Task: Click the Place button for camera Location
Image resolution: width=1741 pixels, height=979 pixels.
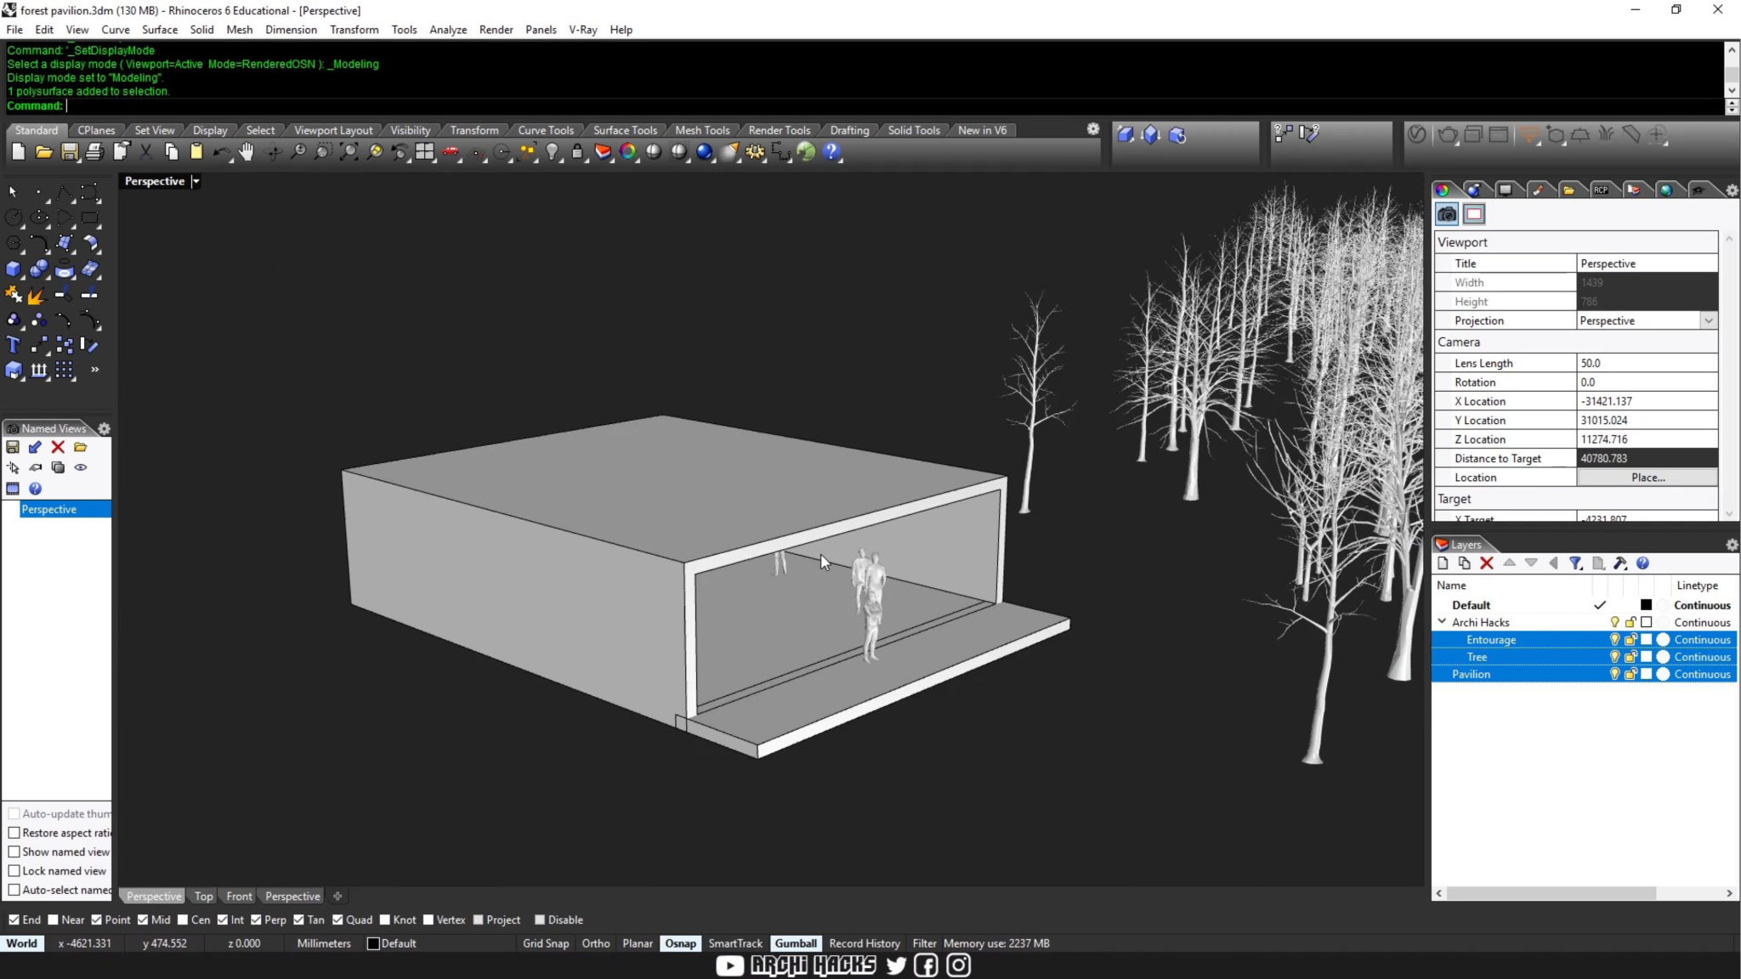Action: [1647, 477]
